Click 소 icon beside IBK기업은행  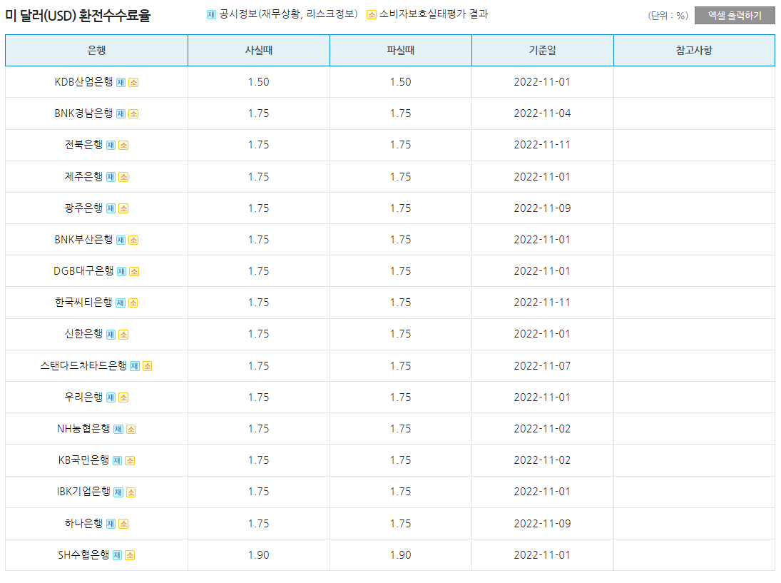(x=131, y=491)
